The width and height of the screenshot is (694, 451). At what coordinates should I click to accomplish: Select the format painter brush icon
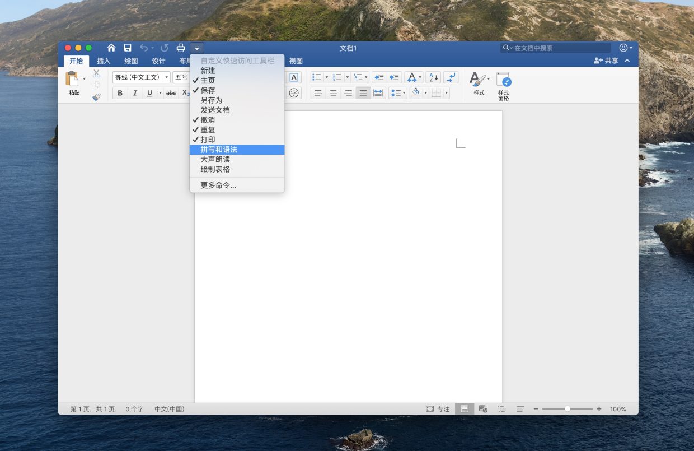[96, 97]
